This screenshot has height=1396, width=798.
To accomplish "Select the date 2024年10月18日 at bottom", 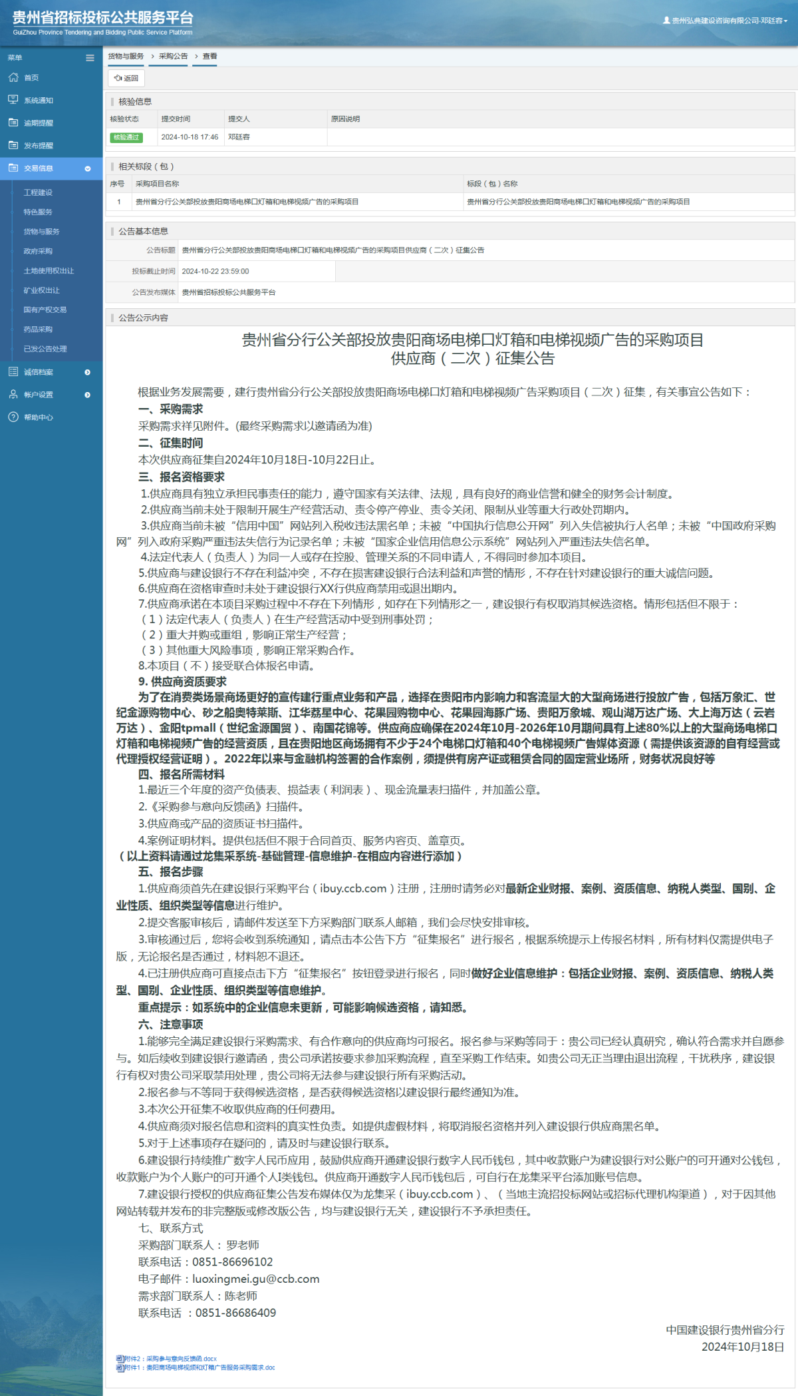I will [743, 1347].
